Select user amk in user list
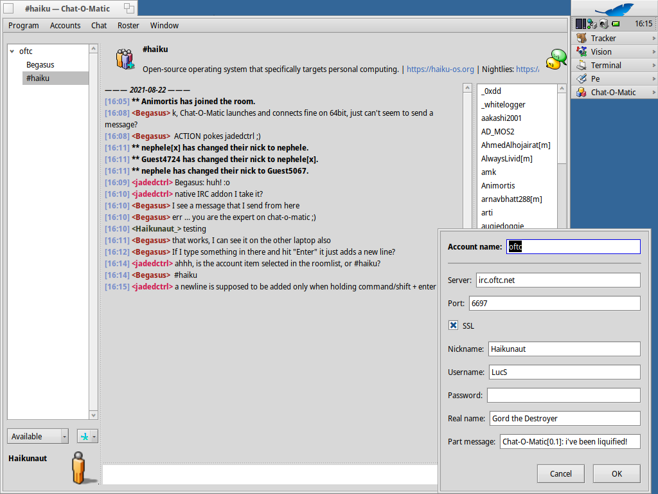658x494 pixels. click(517, 172)
